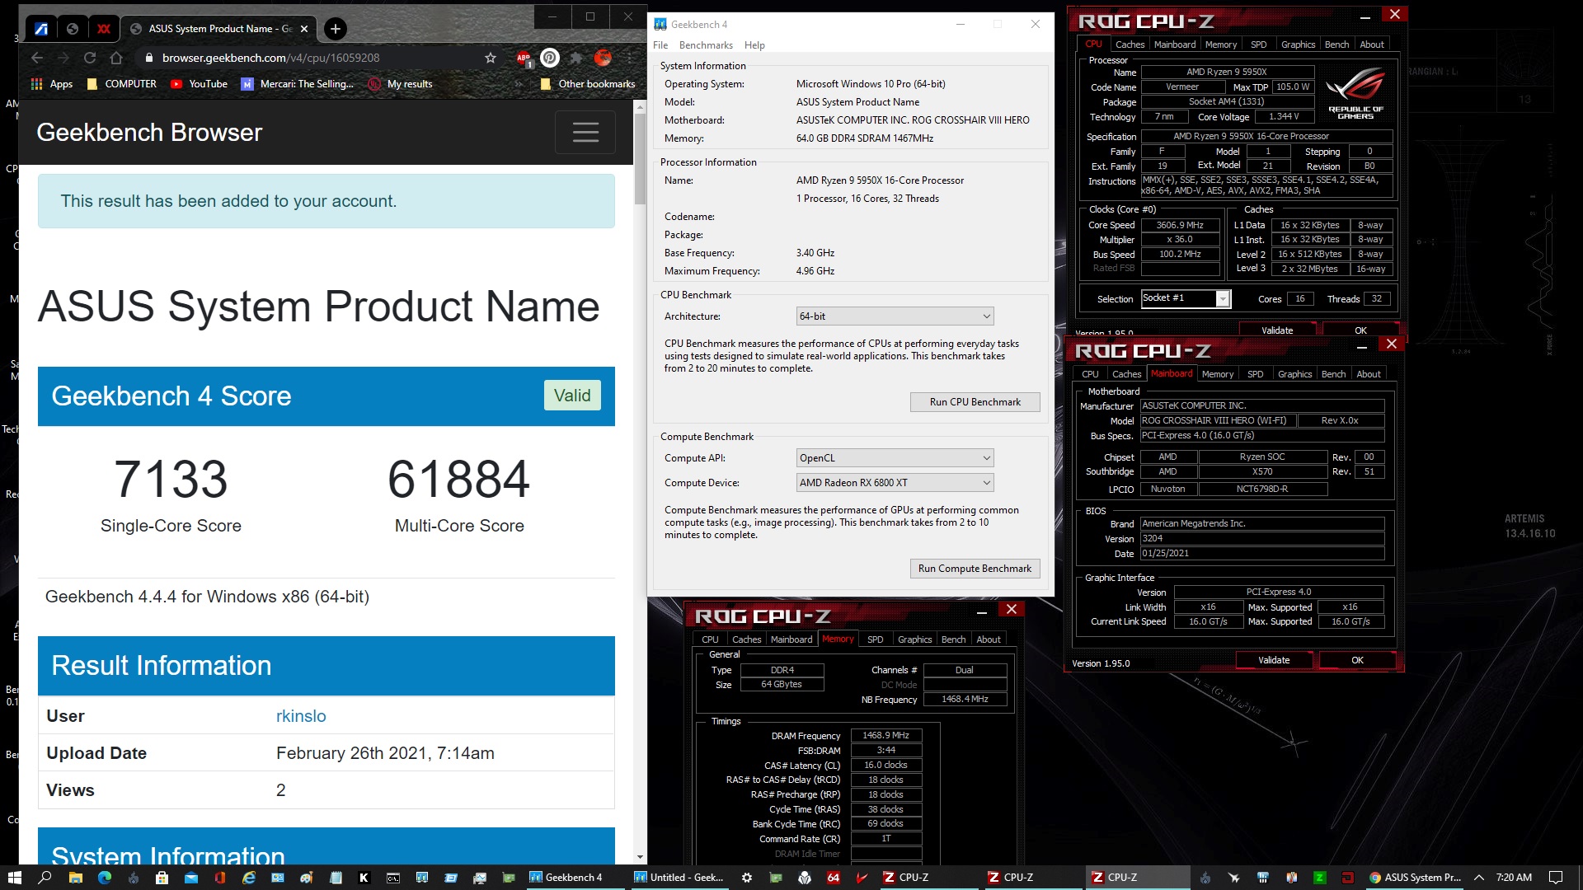Image resolution: width=1583 pixels, height=890 pixels.
Task: Switch to the red XX pinned tab
Action: [x=104, y=29]
